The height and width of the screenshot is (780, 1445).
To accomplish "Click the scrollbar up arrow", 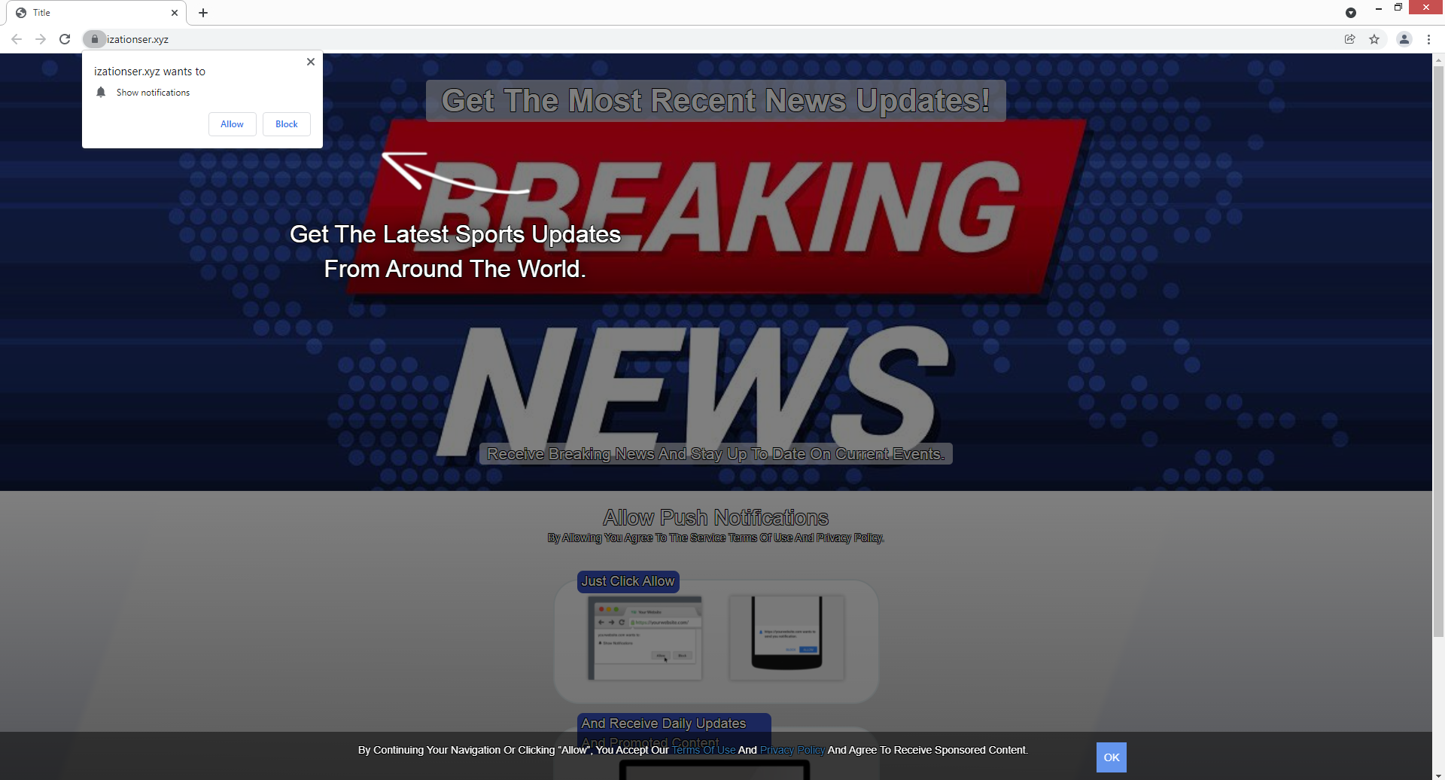I will click(x=1438, y=59).
